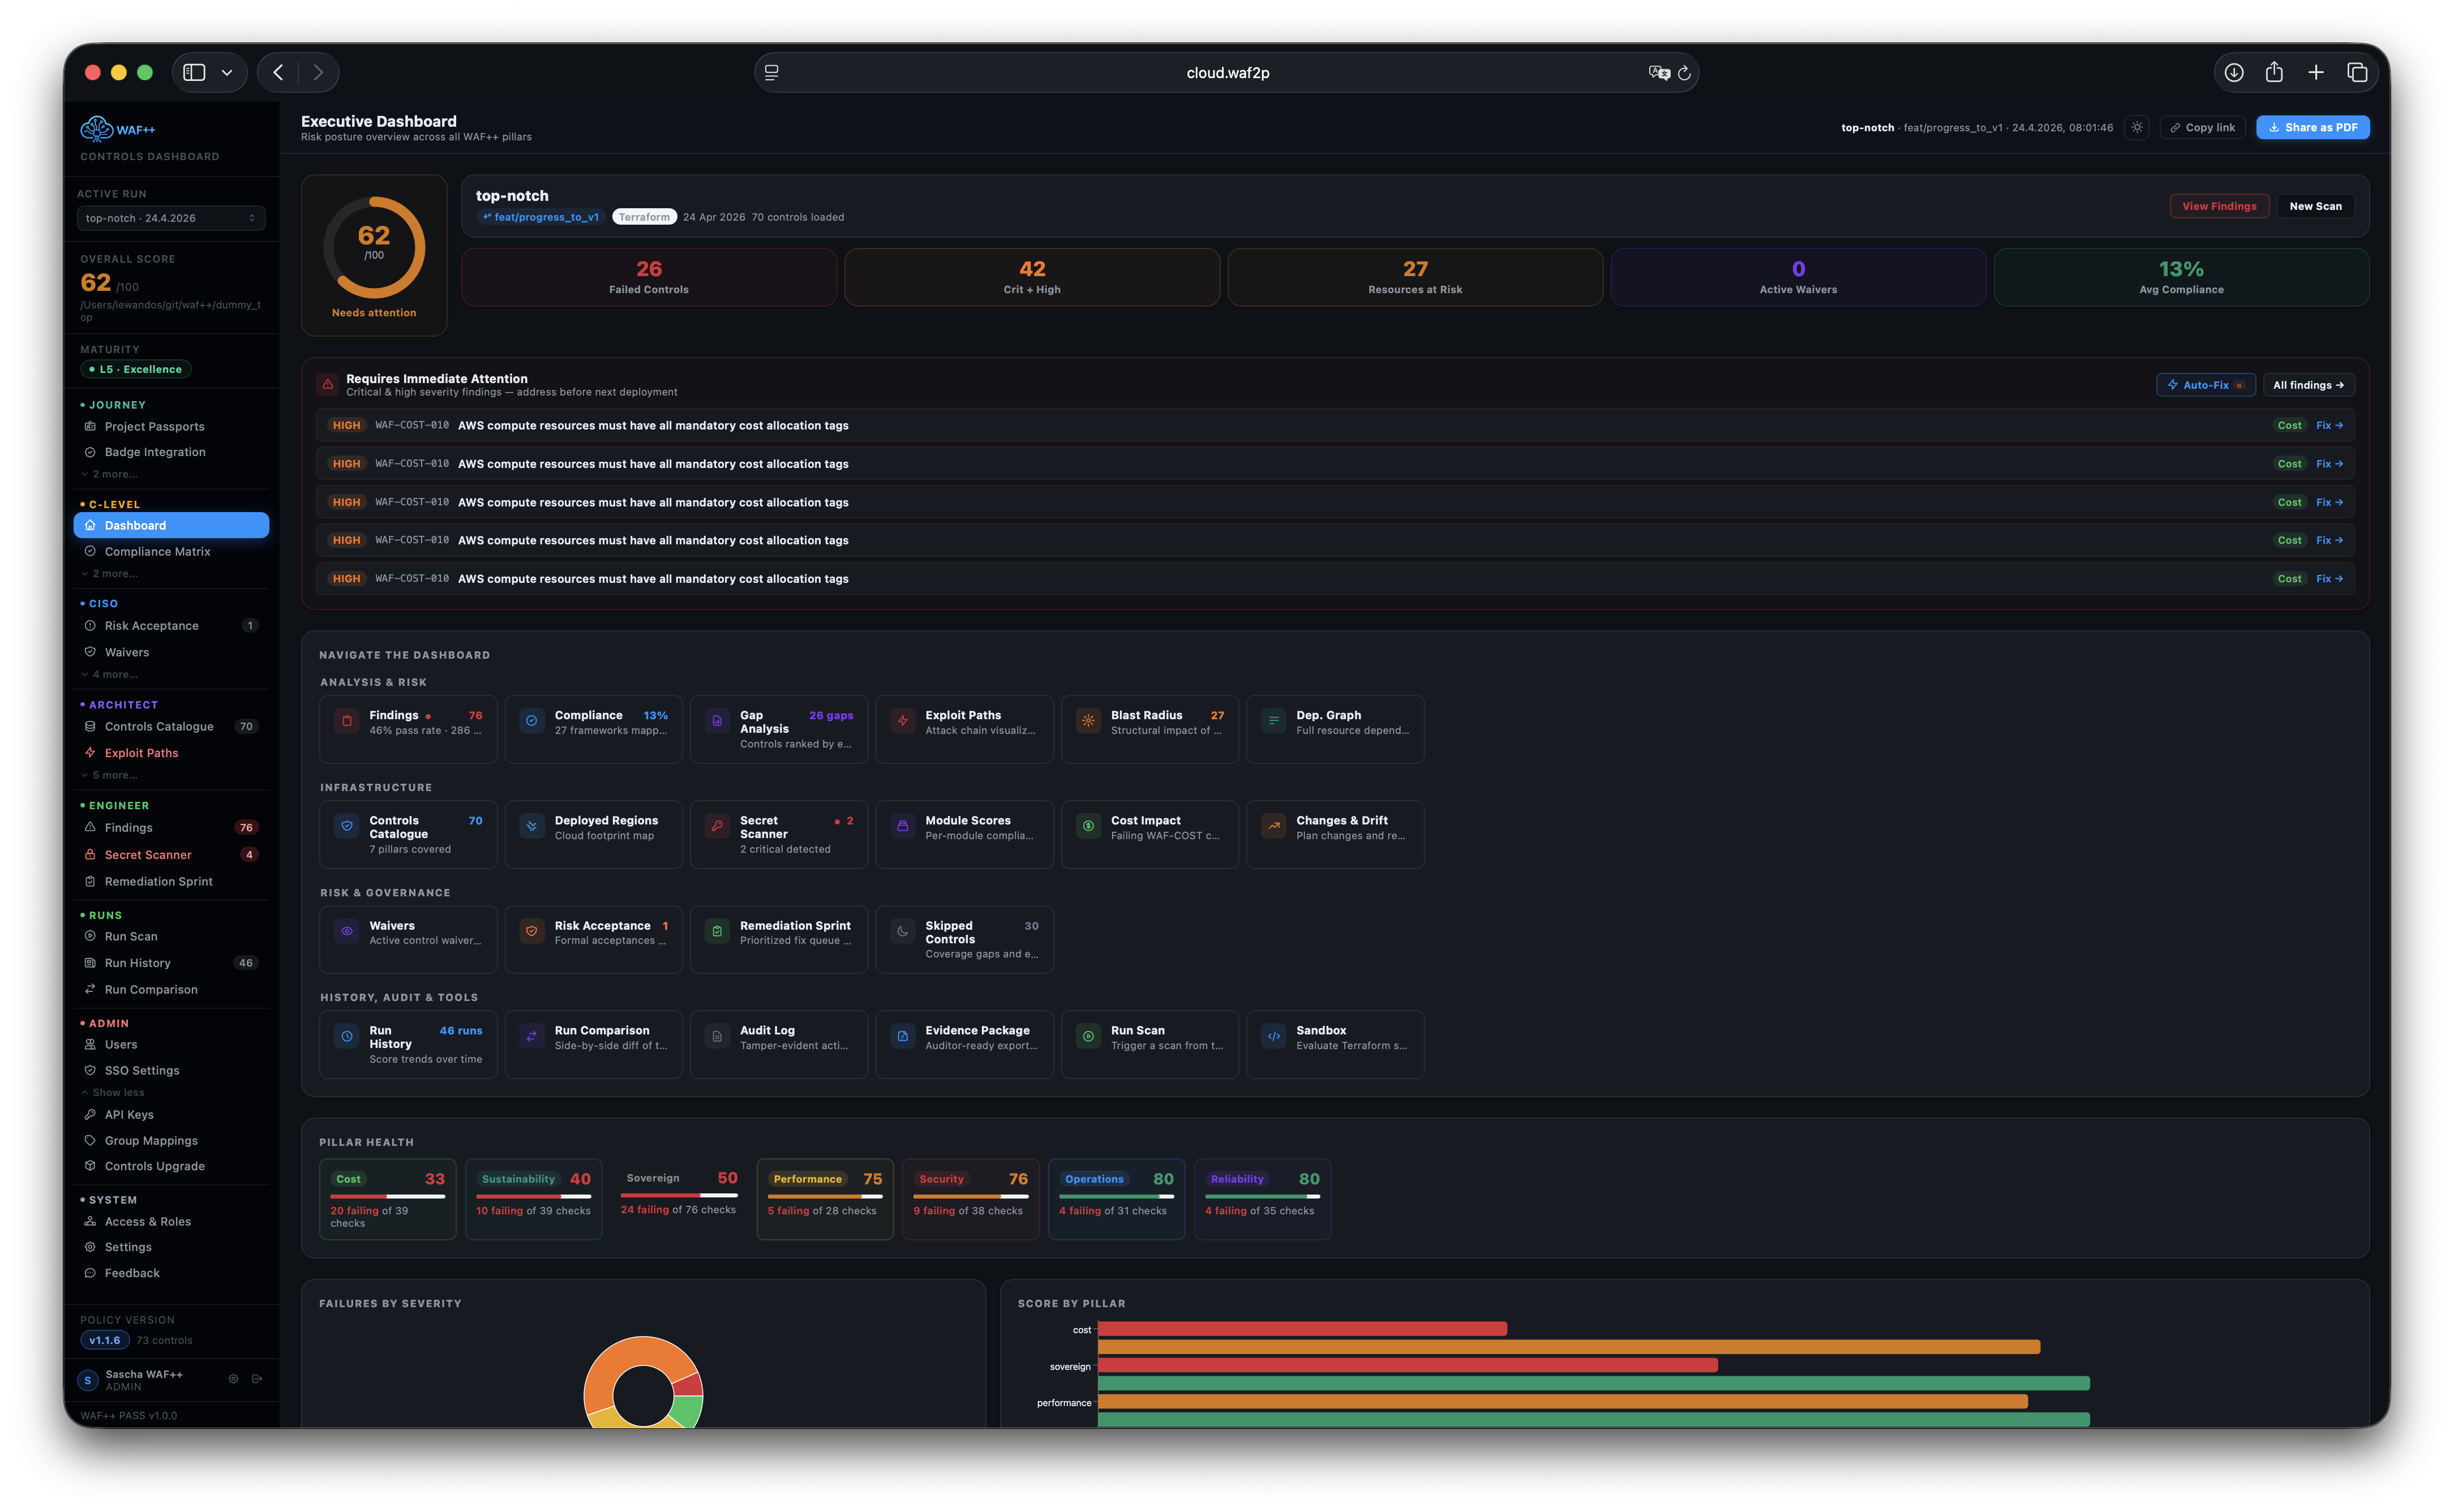Click Fix link on first WAF-COST-010 row

2329,426
